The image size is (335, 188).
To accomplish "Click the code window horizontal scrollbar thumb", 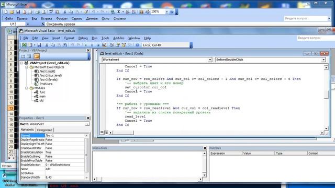I will [x=123, y=133].
